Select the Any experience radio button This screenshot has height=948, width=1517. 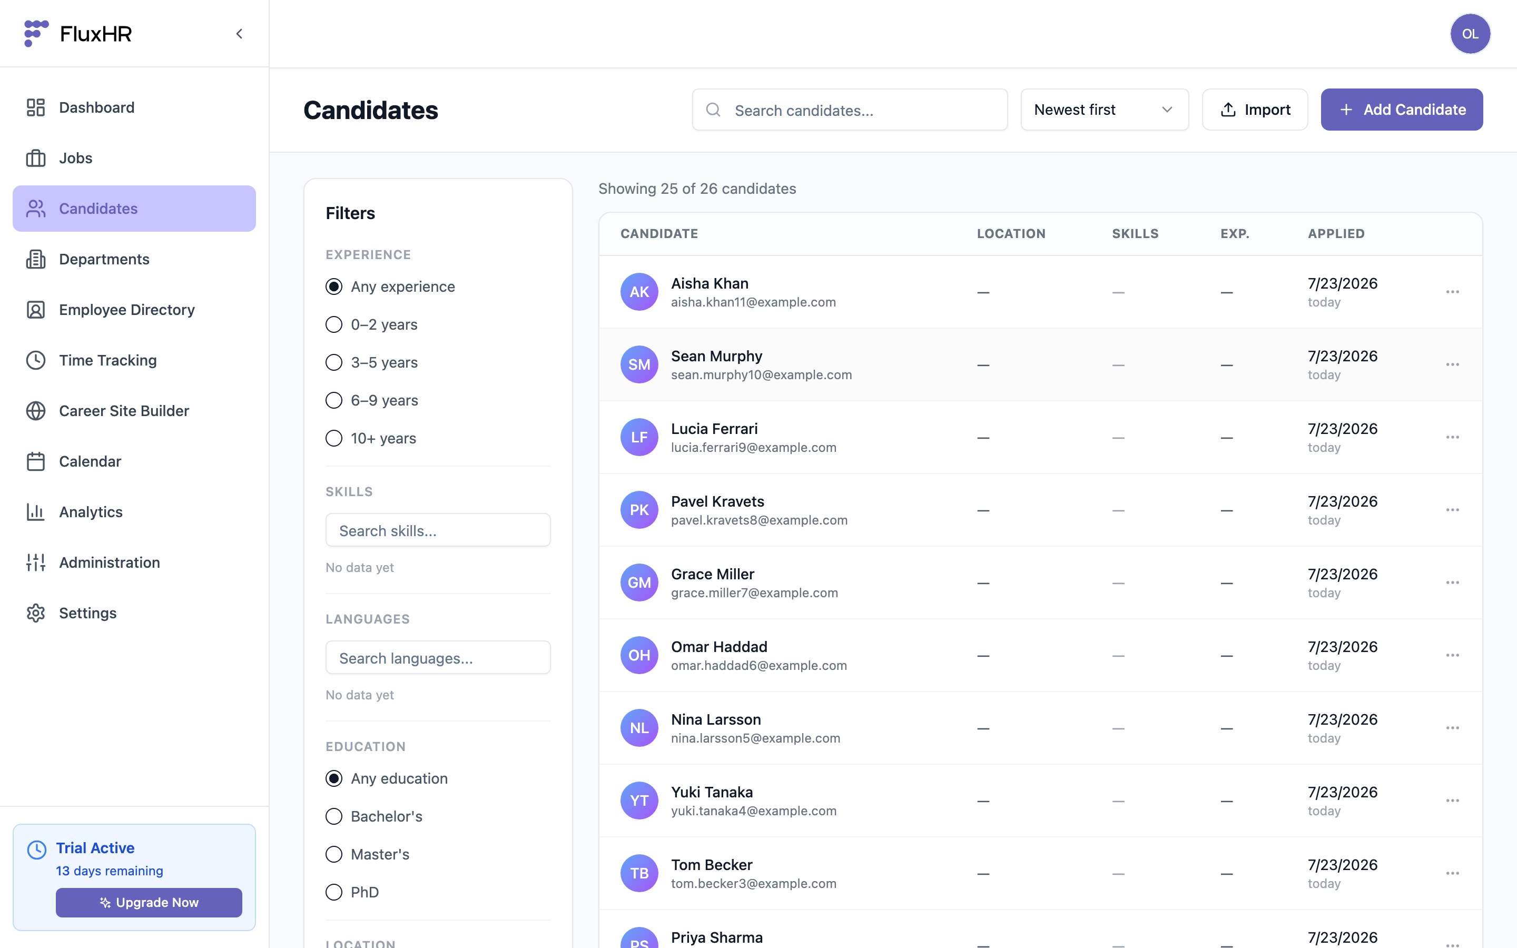point(334,287)
